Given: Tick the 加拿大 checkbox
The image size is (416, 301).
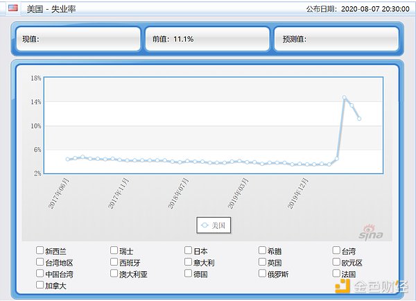Looking at the screenshot, I should pos(40,285).
